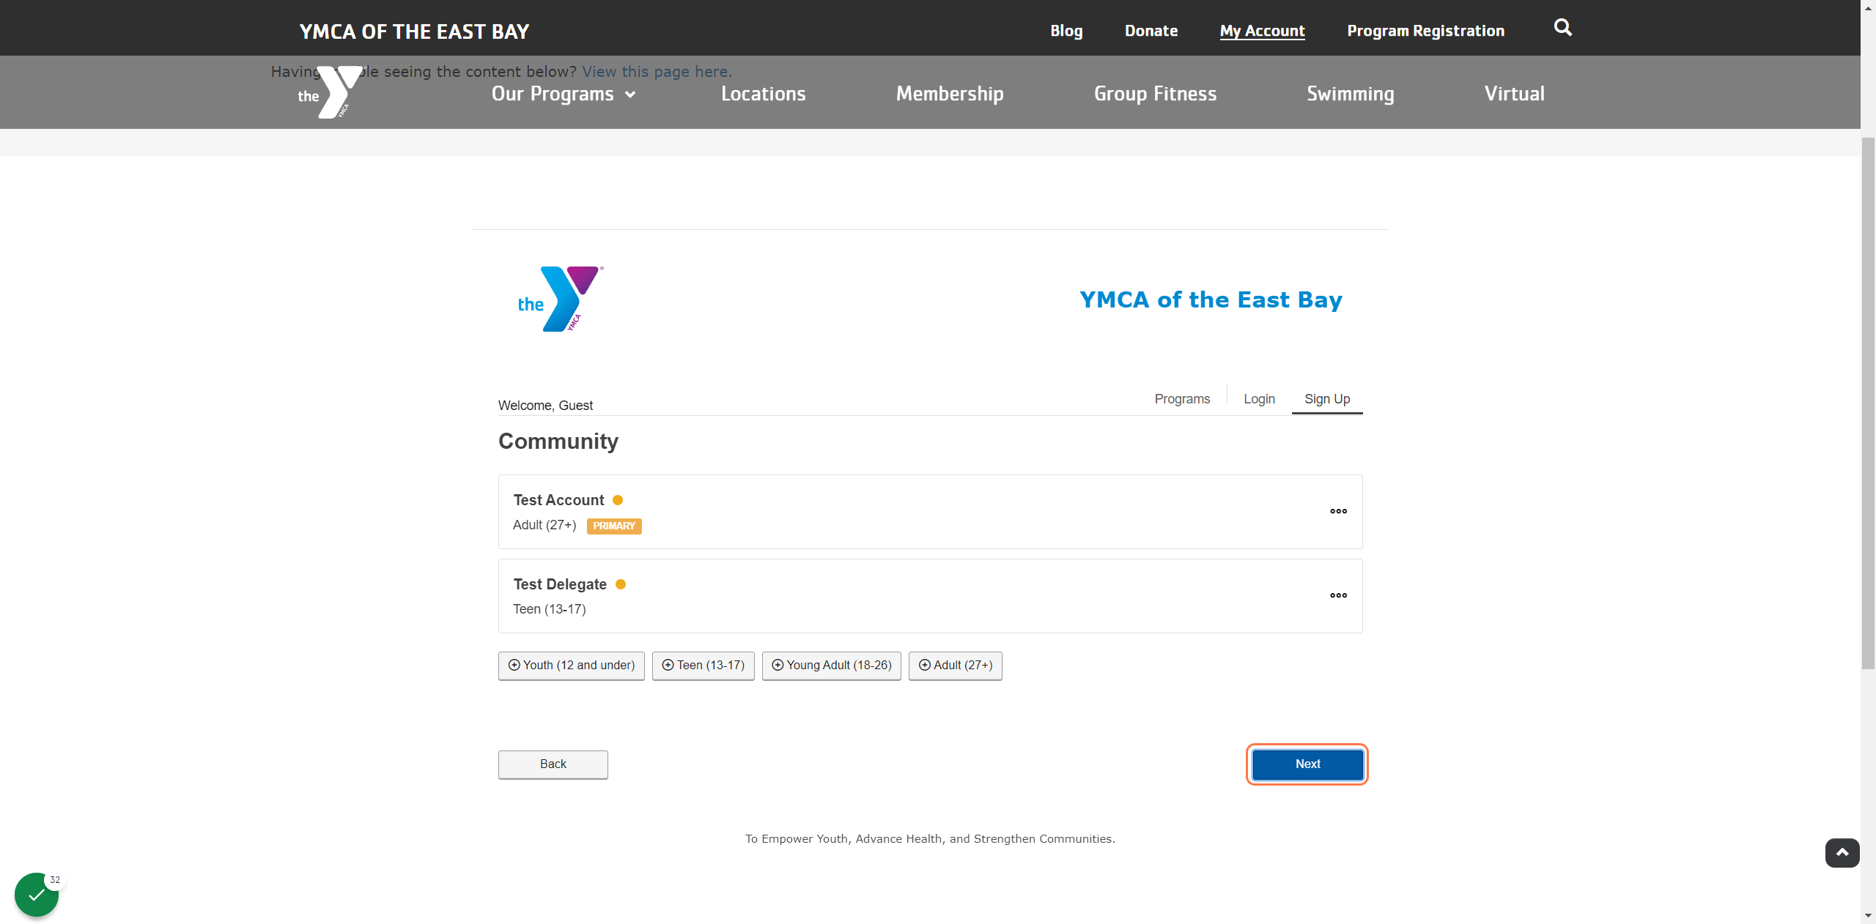The image size is (1876, 924).
Task: Click the scroll-to-top arrow button
Action: click(1842, 853)
